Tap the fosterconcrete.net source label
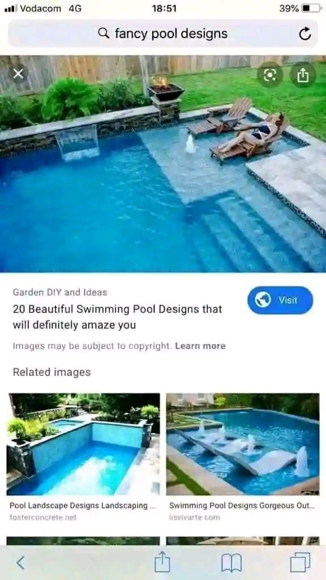326x580 pixels. (x=43, y=518)
